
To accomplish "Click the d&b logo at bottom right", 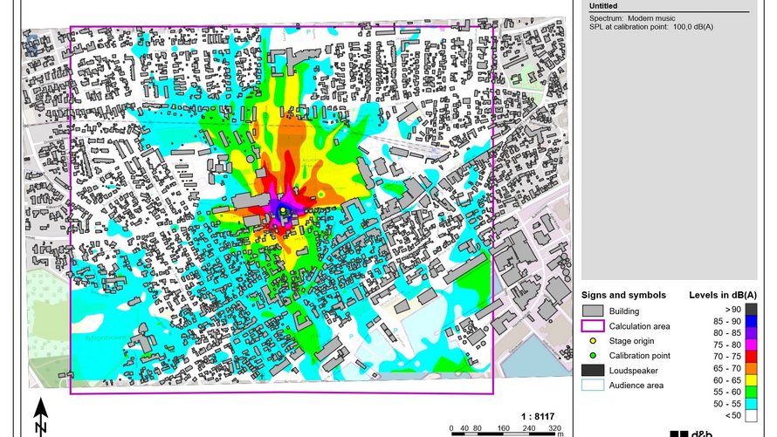I will (x=691, y=434).
